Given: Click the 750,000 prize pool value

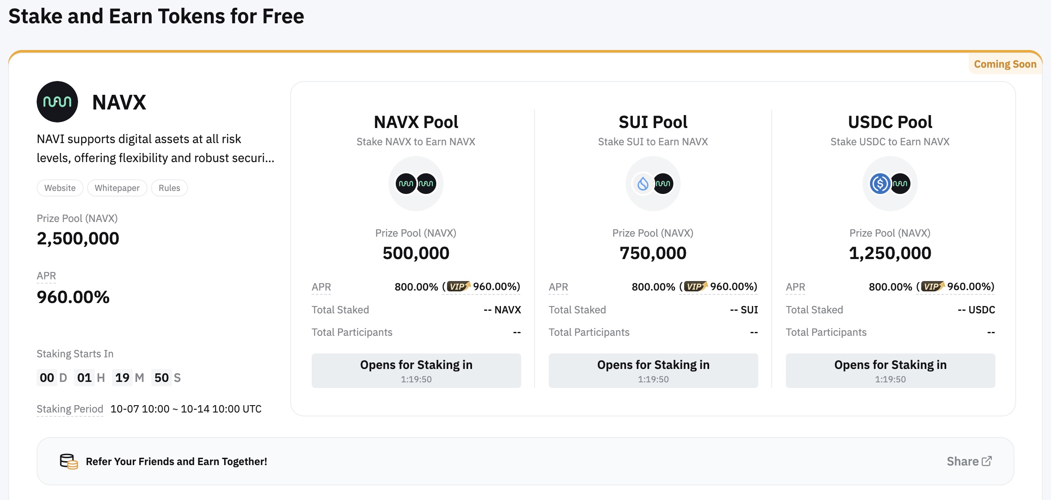Looking at the screenshot, I should [x=653, y=253].
